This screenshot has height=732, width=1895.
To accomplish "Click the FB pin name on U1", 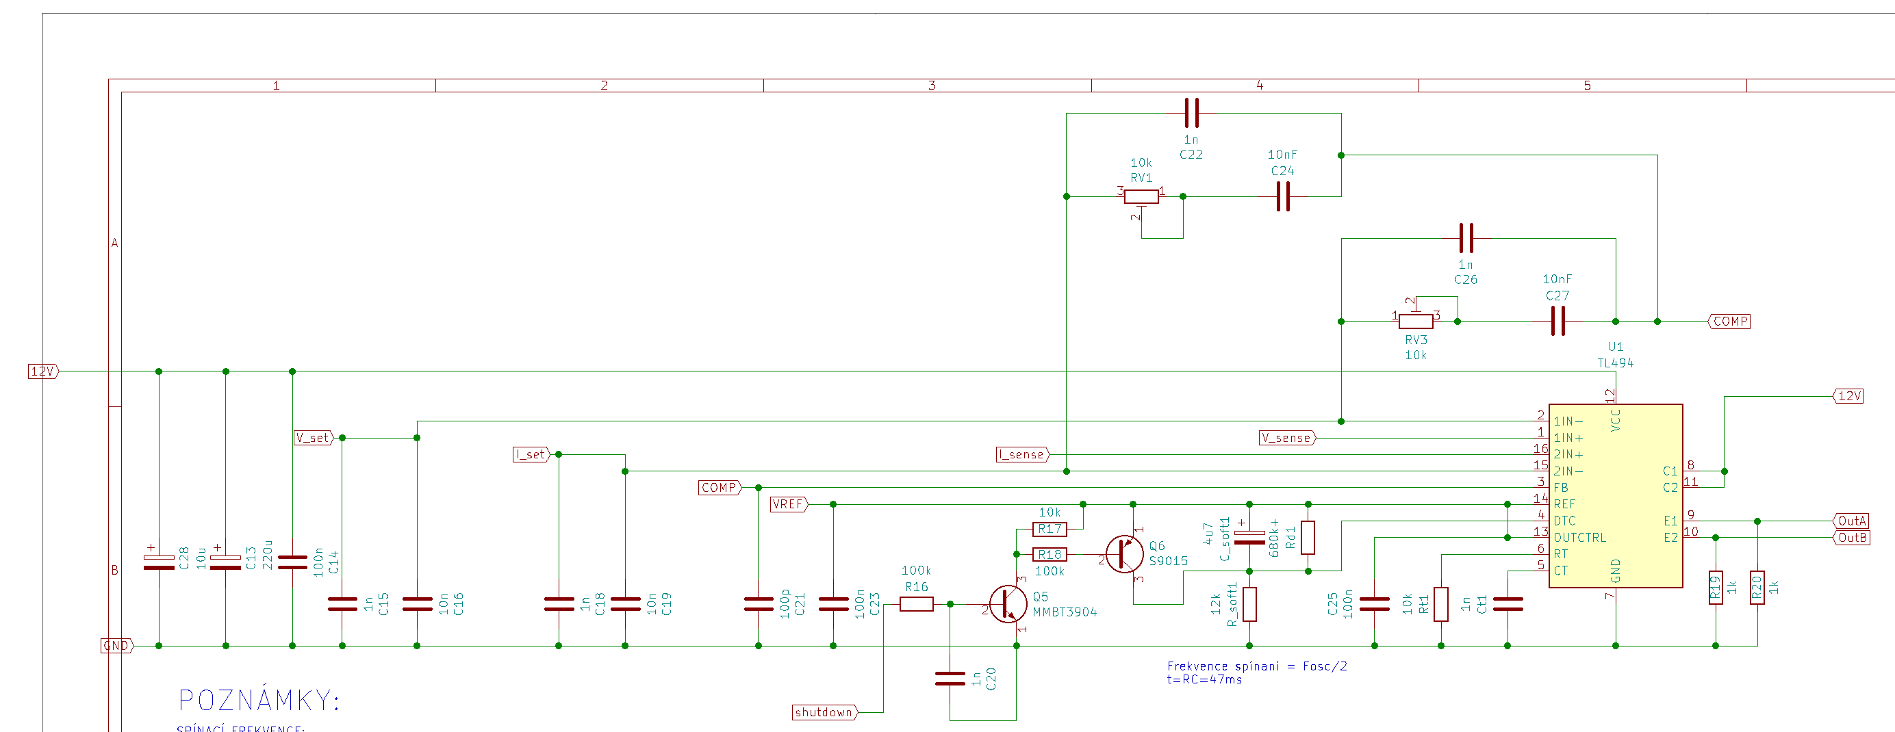I will tap(1560, 488).
